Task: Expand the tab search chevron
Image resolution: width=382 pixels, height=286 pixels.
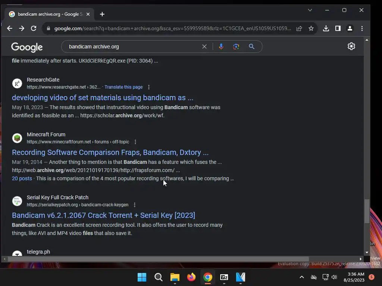Action: pos(310,10)
